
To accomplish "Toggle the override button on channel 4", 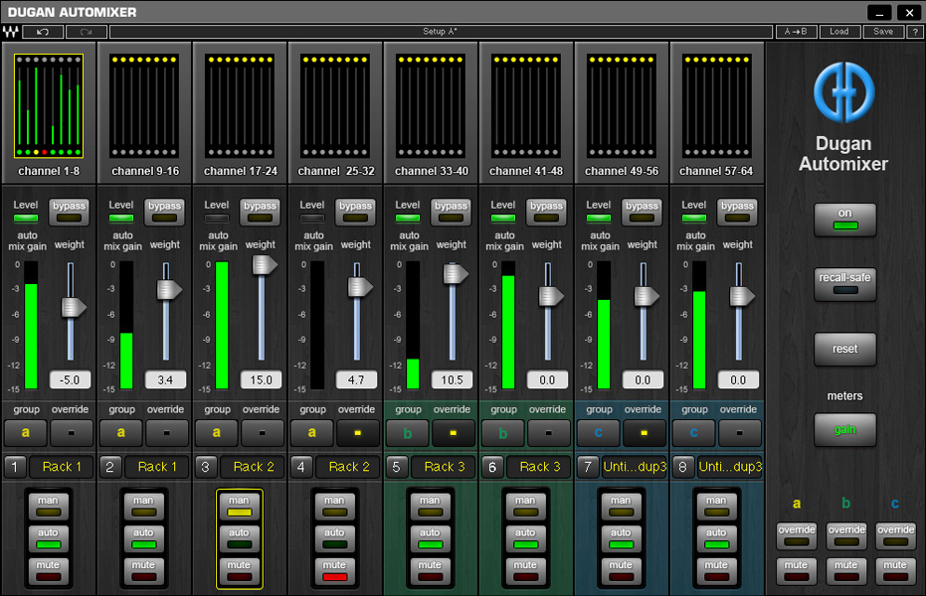I will click(357, 433).
